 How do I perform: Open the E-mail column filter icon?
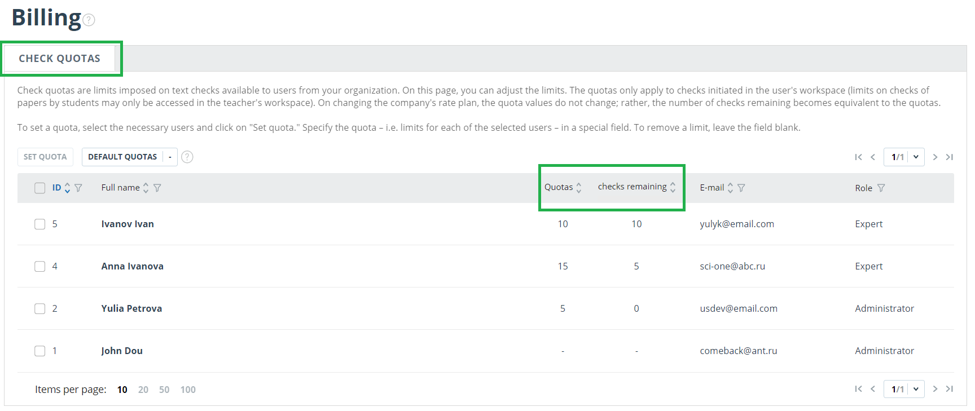tap(741, 188)
